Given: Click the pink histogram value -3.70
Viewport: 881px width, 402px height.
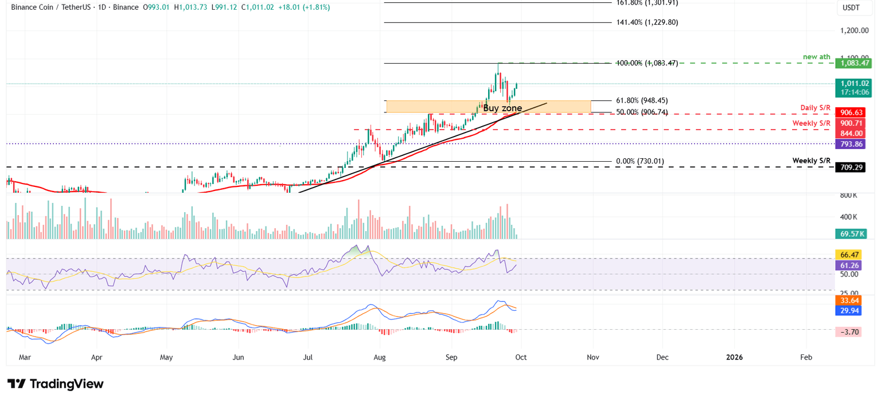Looking at the screenshot, I should click(x=848, y=331).
